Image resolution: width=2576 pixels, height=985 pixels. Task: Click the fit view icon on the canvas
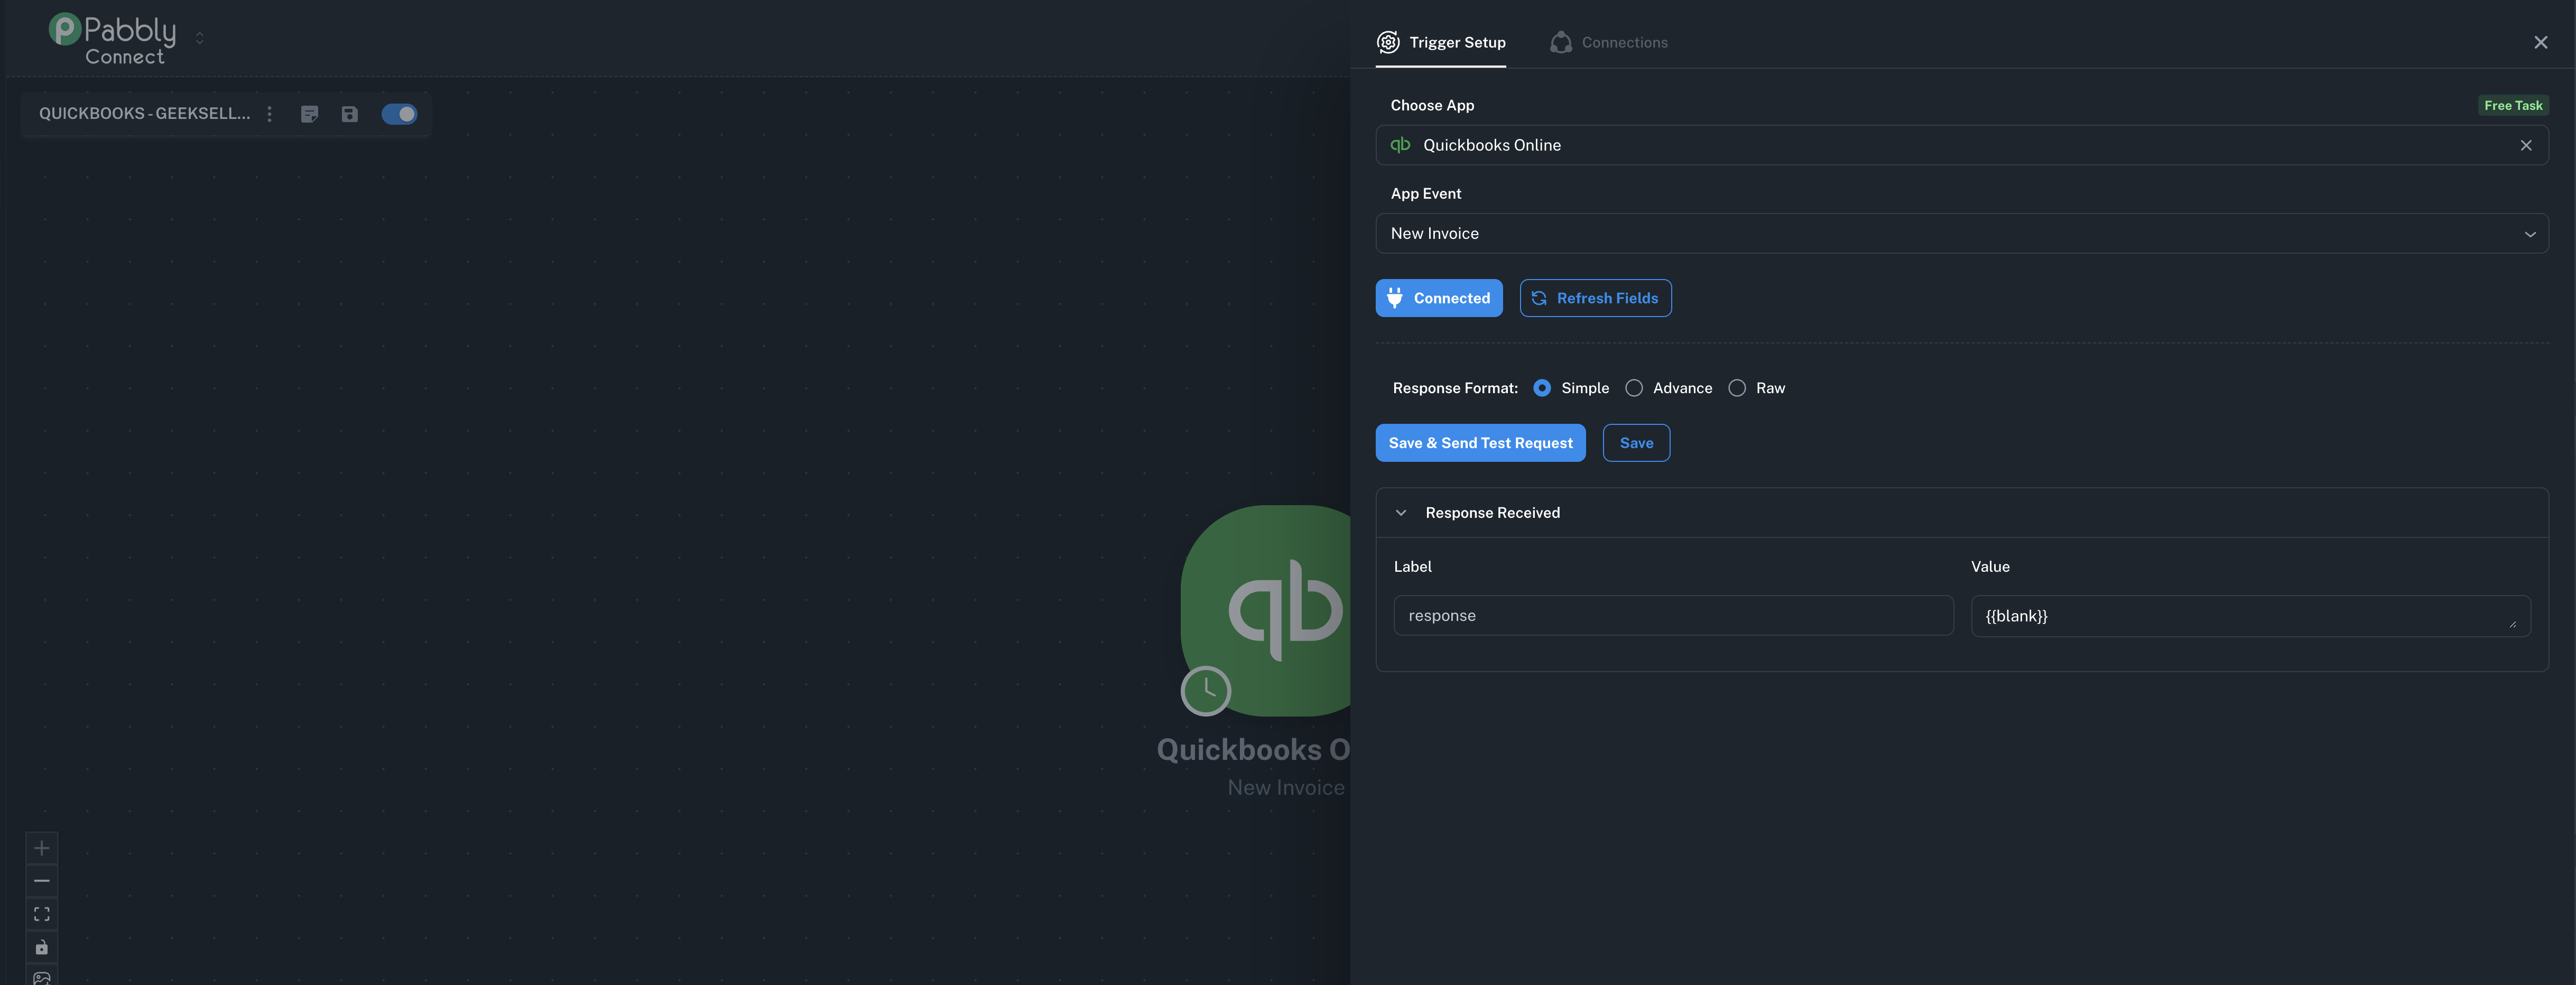[41, 914]
